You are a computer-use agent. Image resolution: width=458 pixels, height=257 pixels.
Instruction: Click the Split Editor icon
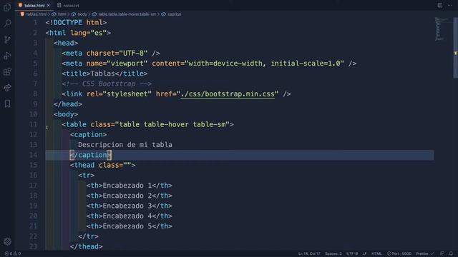pos(440,5)
